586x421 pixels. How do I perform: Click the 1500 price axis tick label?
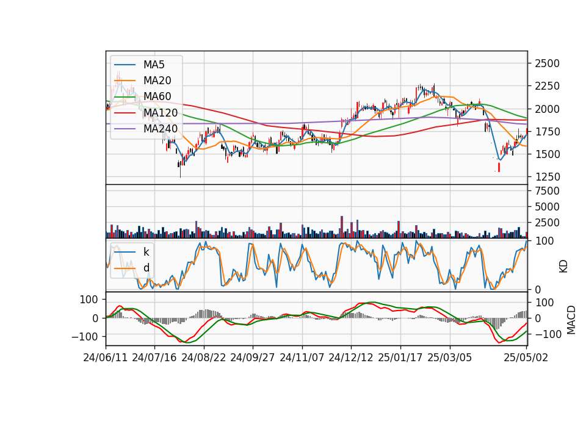547,154
